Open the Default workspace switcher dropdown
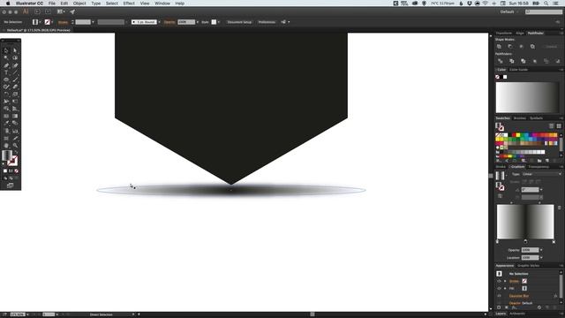This screenshot has height=318, width=565. point(508,11)
